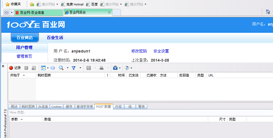Go to 管理首页 in sidebar

coord(24,56)
